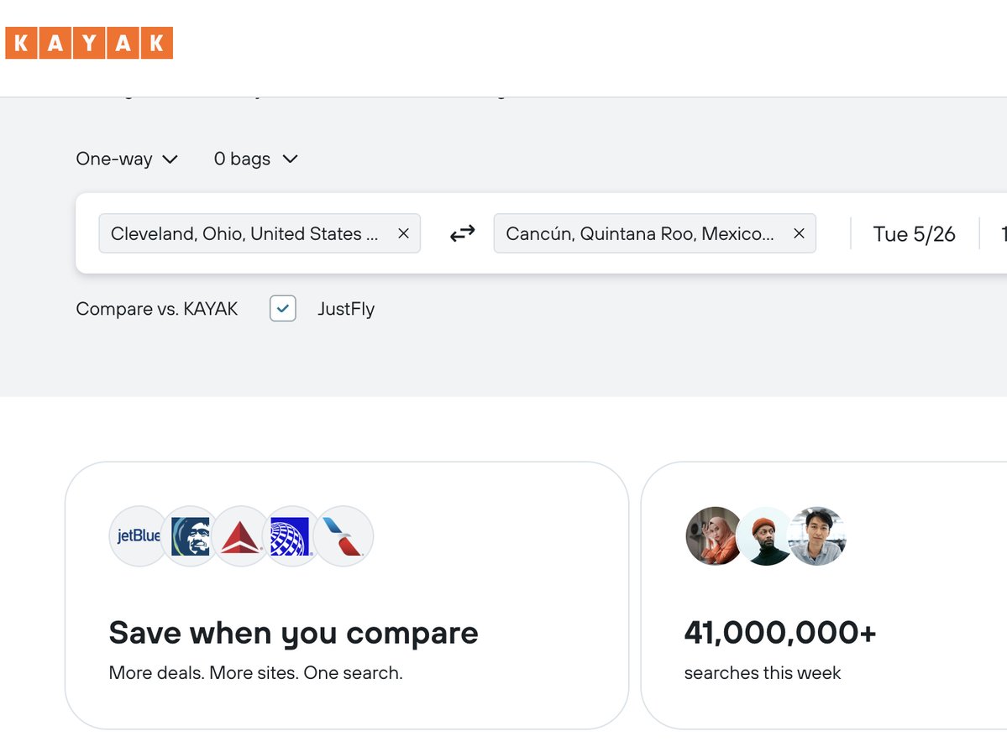Click 'More deals. More sites. One search.' text

[x=255, y=672]
